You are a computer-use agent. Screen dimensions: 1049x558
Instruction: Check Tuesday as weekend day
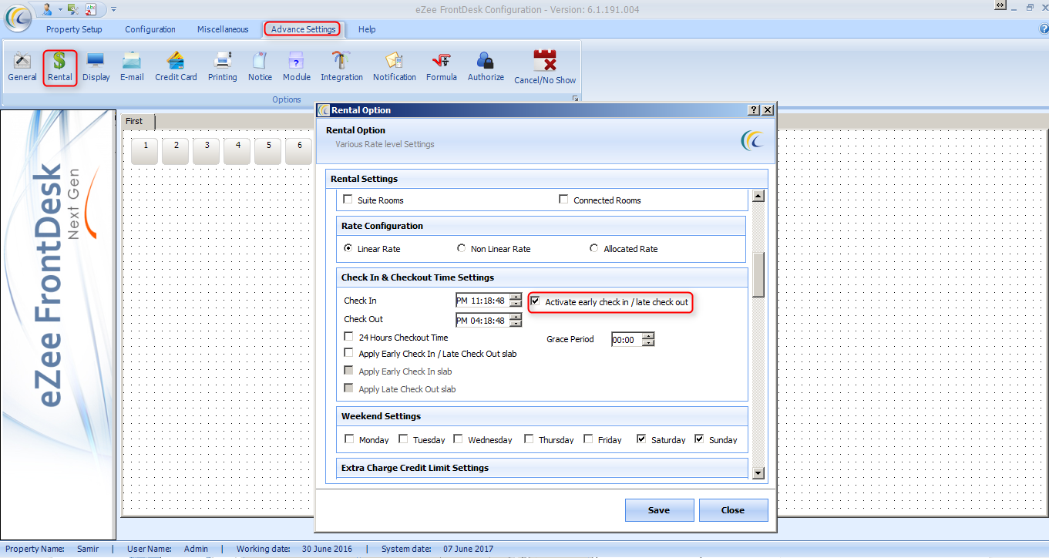(x=403, y=439)
